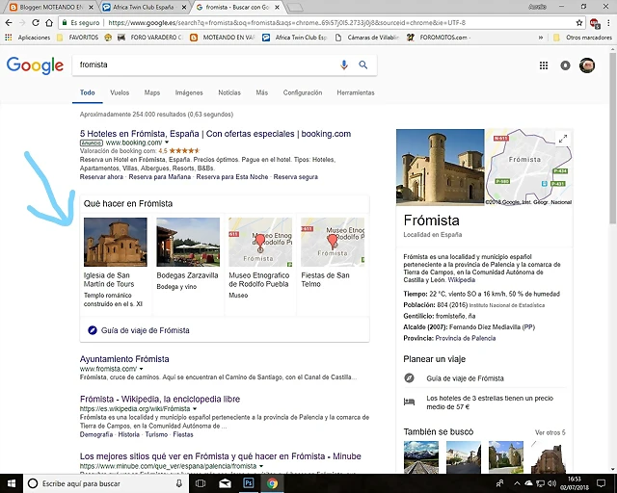The width and height of the screenshot is (617, 493).
Task: Click the page vertical scrollbar
Action: (613, 138)
